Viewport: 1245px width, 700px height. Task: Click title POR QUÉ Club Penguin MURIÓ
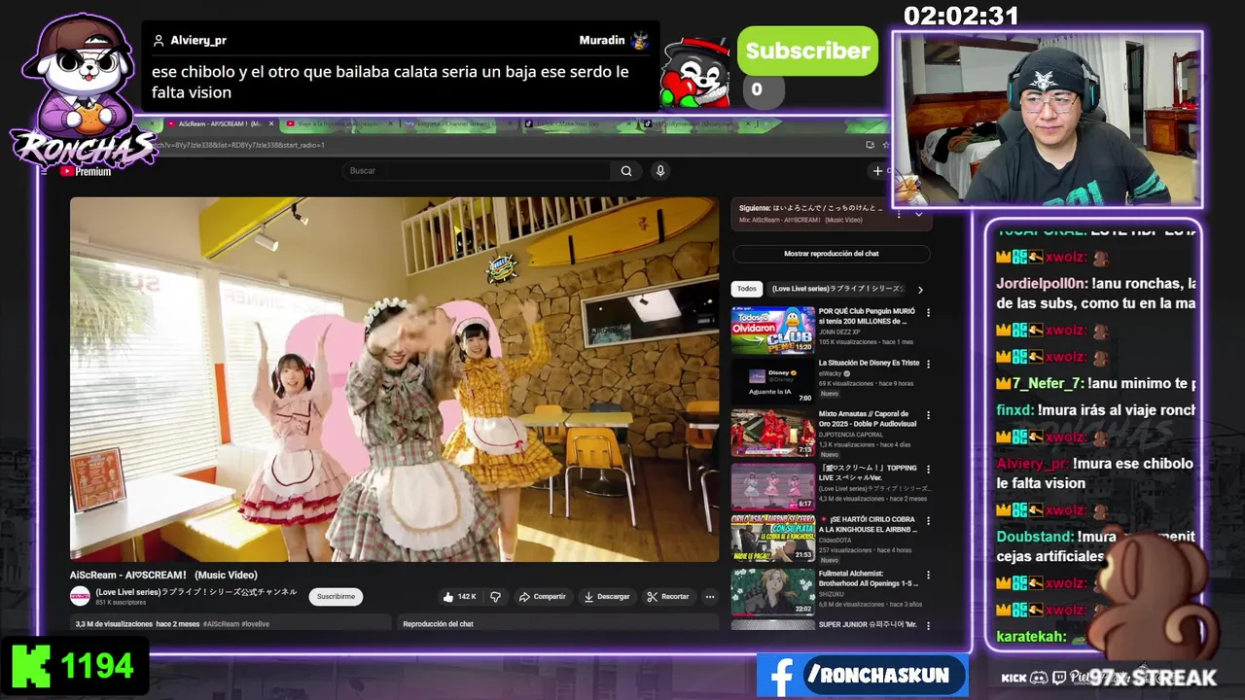(x=867, y=316)
